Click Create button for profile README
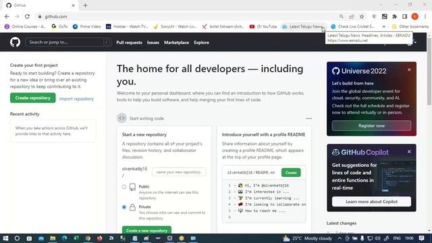The height and width of the screenshot is (243, 432). coord(291,173)
